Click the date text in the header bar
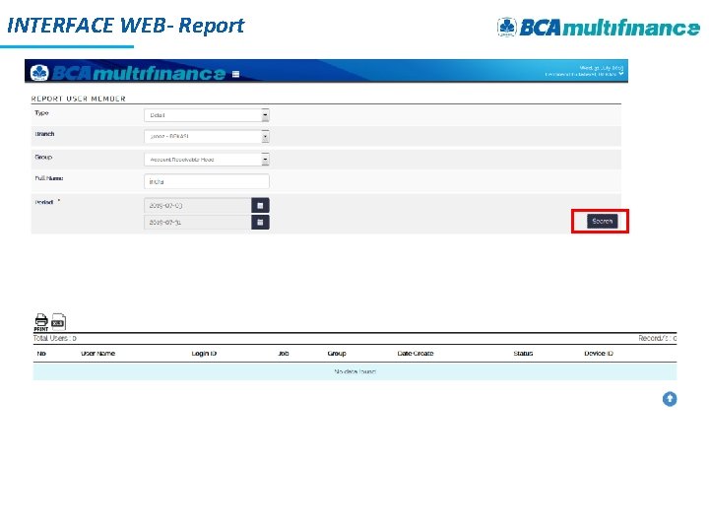Image resolution: width=709 pixels, height=532 pixels. tap(602, 68)
